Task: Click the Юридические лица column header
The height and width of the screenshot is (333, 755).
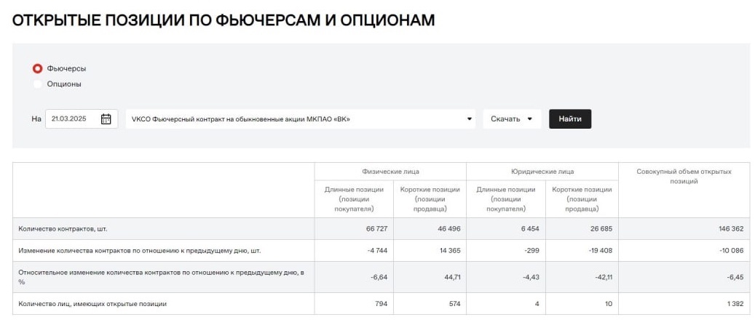Action: pyautogui.click(x=542, y=172)
